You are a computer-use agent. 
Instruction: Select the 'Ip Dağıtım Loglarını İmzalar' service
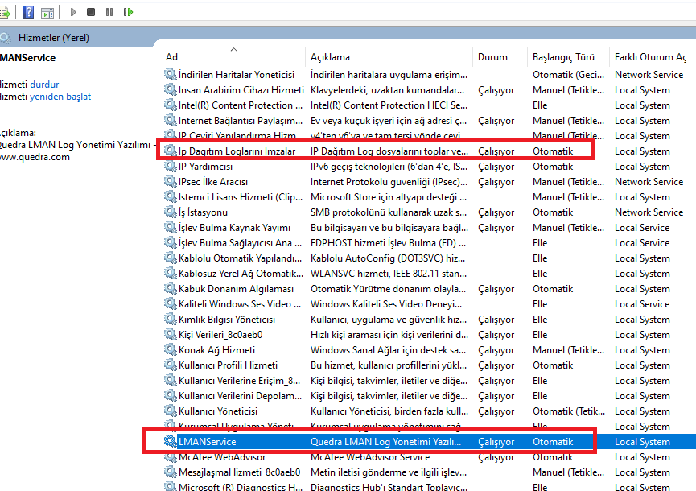click(237, 151)
